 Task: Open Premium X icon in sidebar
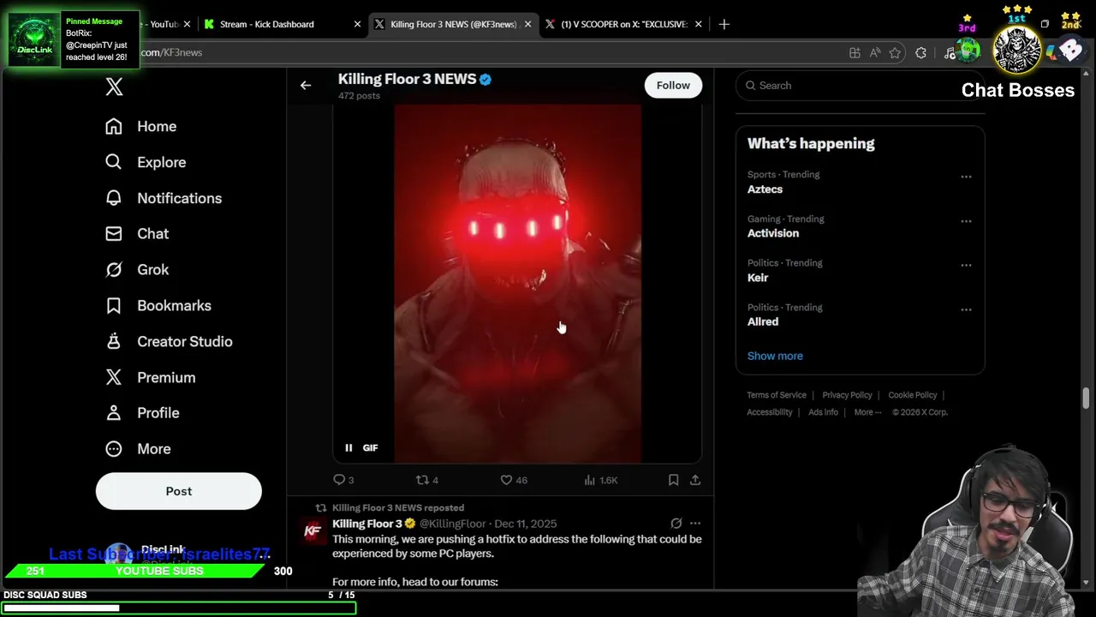pos(114,377)
